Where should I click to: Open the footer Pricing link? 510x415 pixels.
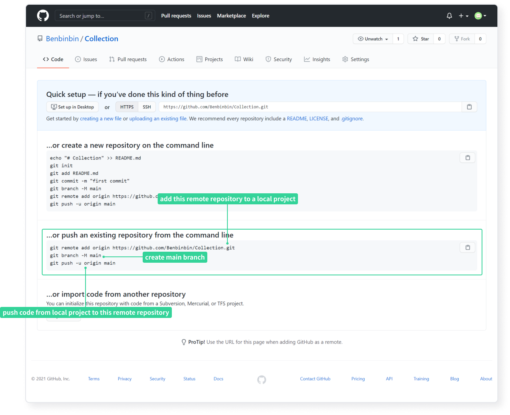point(358,379)
